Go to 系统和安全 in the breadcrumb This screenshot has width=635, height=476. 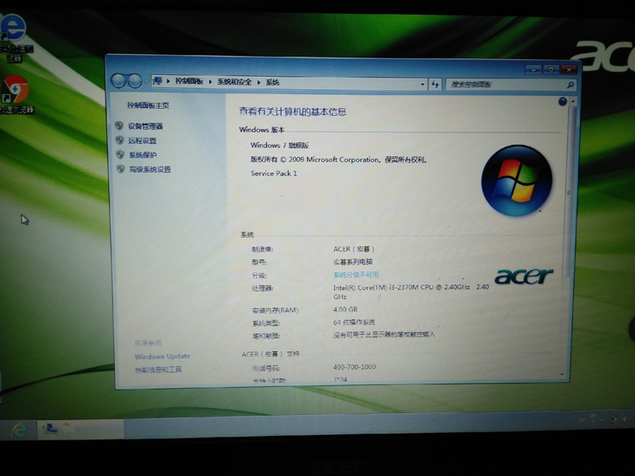pyautogui.click(x=234, y=82)
